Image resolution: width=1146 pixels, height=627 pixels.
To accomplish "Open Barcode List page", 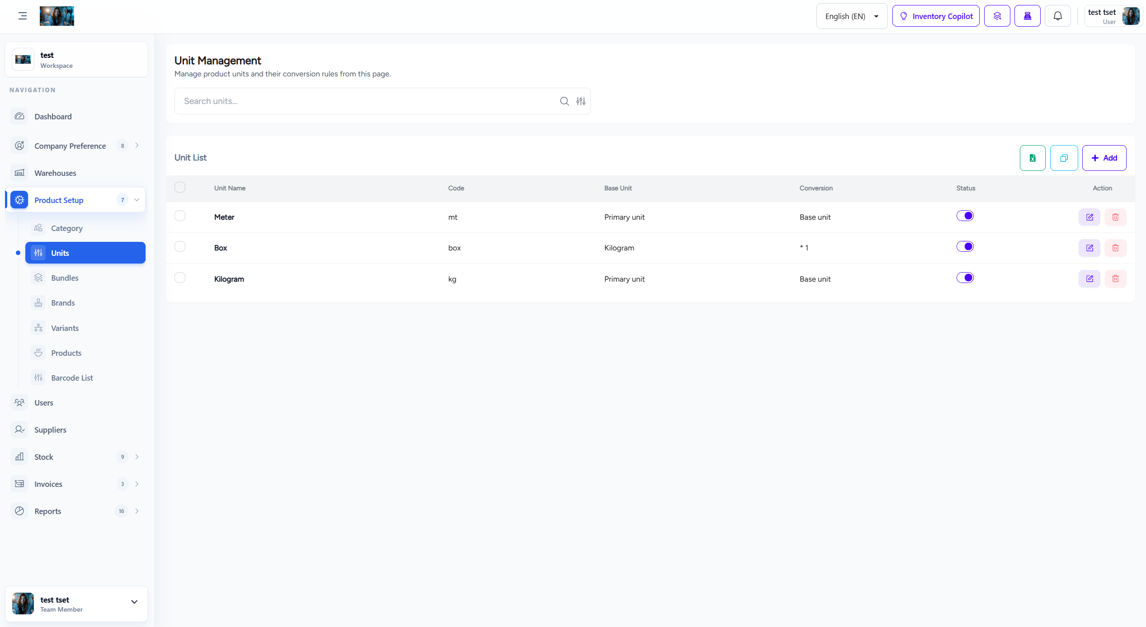I will click(85, 377).
